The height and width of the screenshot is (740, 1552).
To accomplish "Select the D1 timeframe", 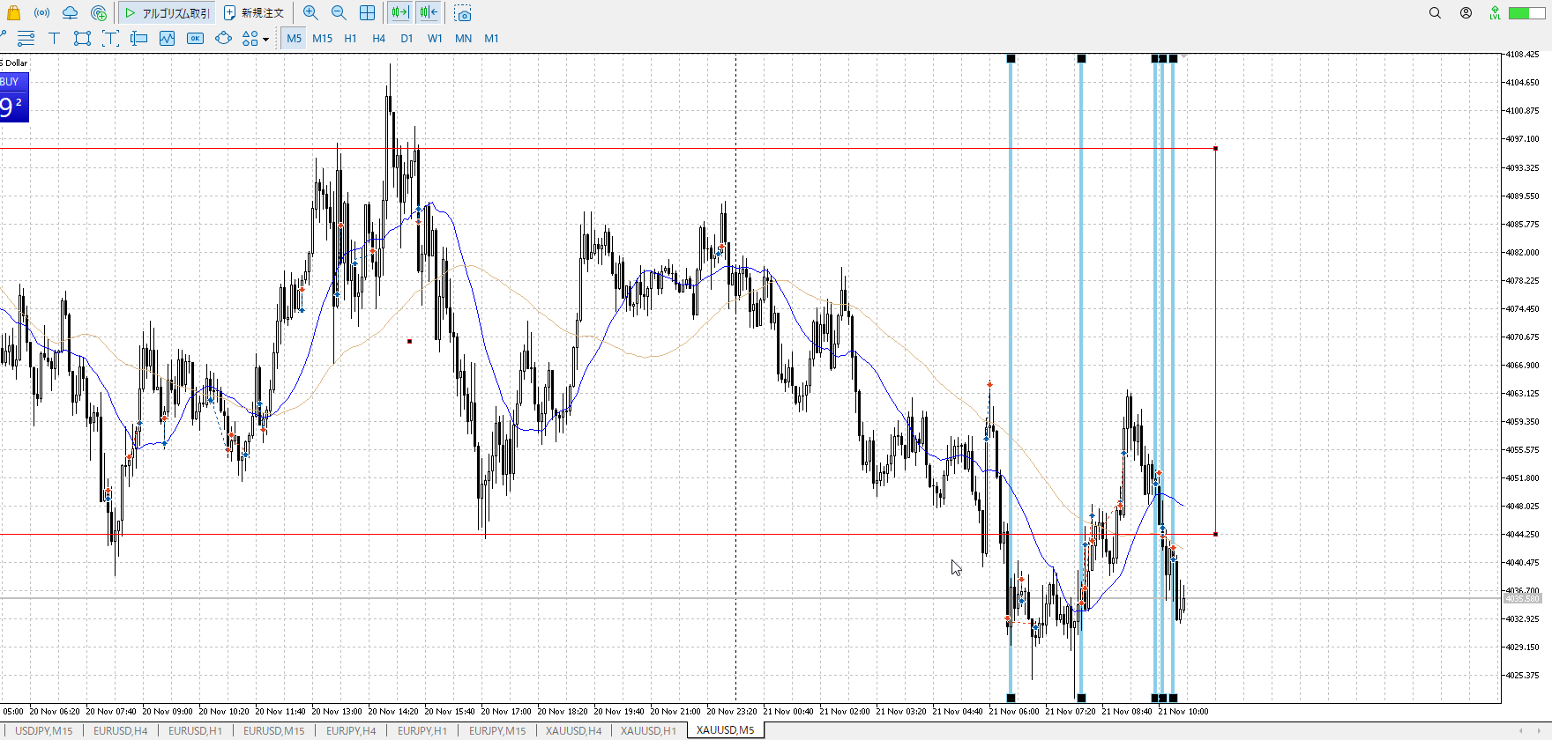I will pyautogui.click(x=407, y=38).
